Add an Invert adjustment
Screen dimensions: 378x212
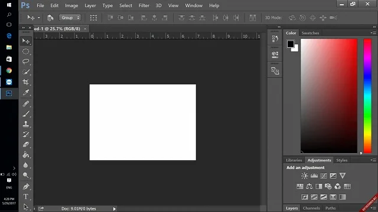pos(305,197)
